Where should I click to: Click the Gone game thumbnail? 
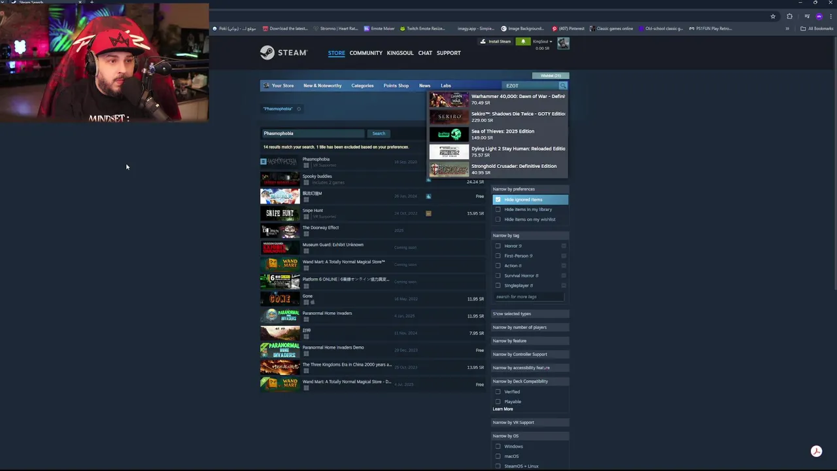pyautogui.click(x=280, y=299)
